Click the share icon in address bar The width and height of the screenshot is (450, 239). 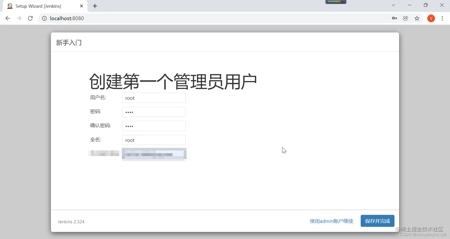point(405,18)
